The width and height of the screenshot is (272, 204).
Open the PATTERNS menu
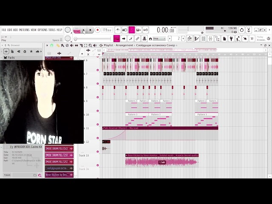[24, 30]
